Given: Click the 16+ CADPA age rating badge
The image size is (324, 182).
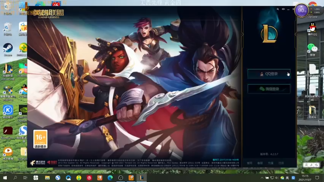Looking at the screenshot, I should click(x=40, y=139).
